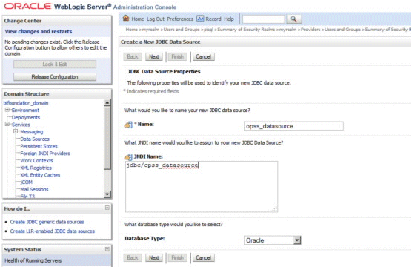Open the Database Type dropdown
Viewport: 412px width, 267px height.
pyautogui.click(x=297, y=240)
